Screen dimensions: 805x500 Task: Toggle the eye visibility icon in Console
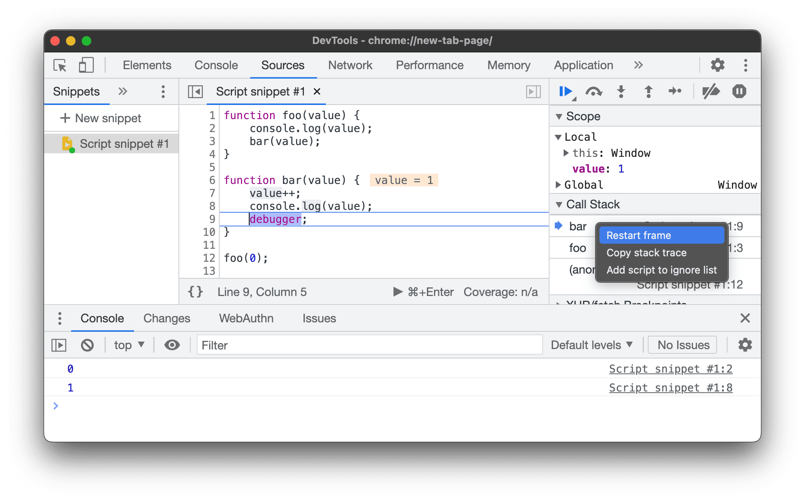[x=172, y=344]
